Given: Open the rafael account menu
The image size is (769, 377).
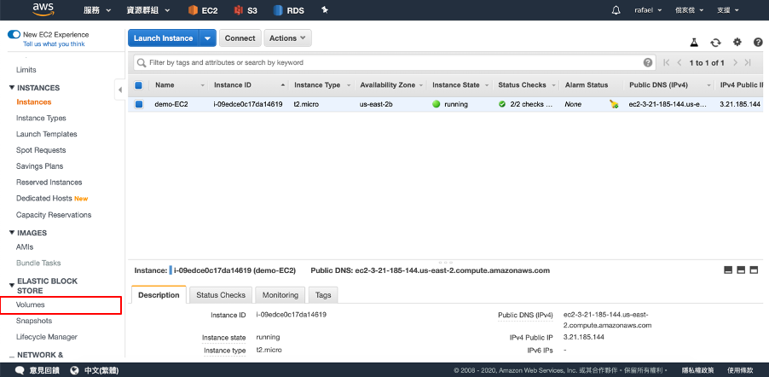Looking at the screenshot, I should pyautogui.click(x=648, y=10).
